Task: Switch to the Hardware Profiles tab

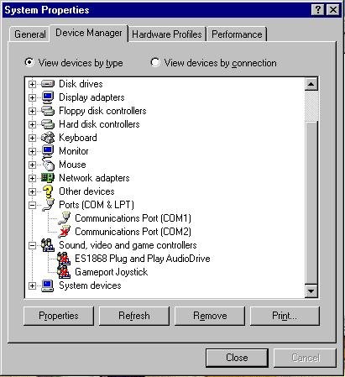Action: (167, 34)
